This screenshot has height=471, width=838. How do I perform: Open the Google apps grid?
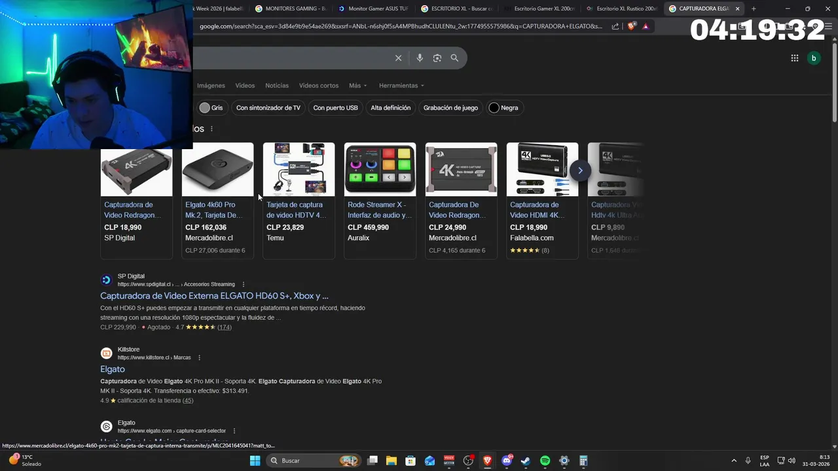pos(794,58)
